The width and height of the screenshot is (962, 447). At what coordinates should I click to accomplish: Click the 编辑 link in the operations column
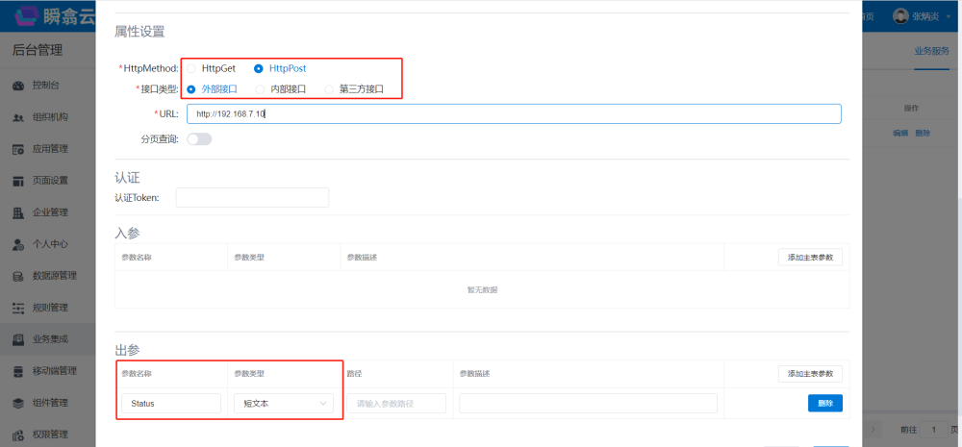tap(900, 133)
